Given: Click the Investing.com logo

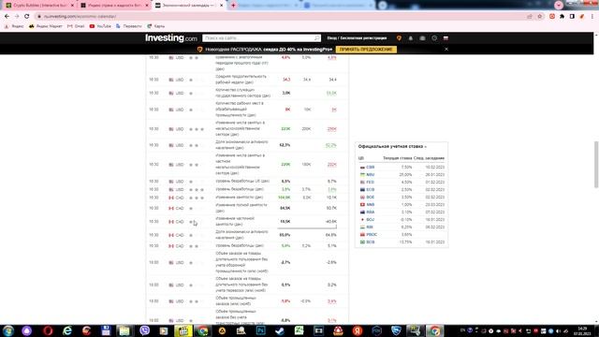Looking at the screenshot, I should [170, 38].
